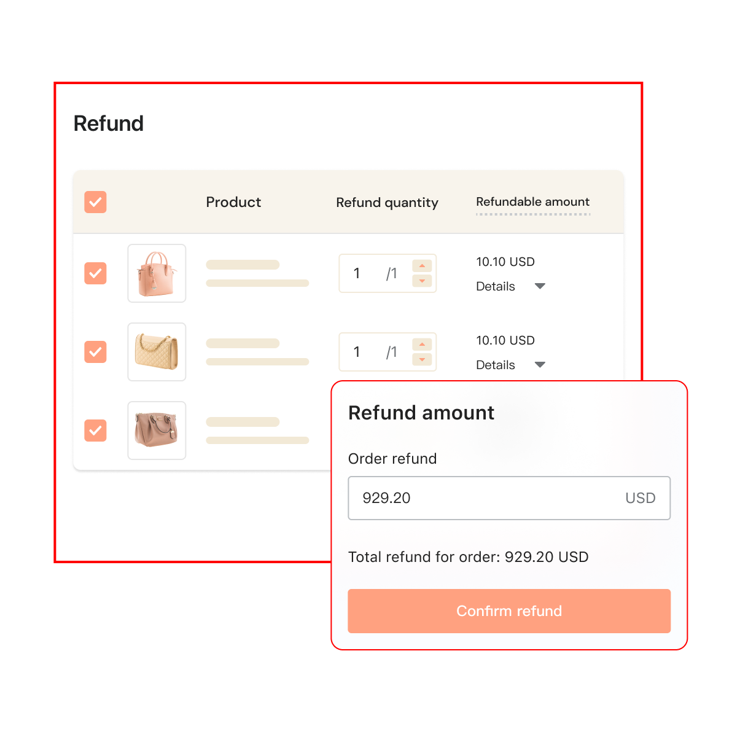Decrease refund quantity for beige quilted bag
The width and height of the screenshot is (740, 737).
[x=422, y=359]
